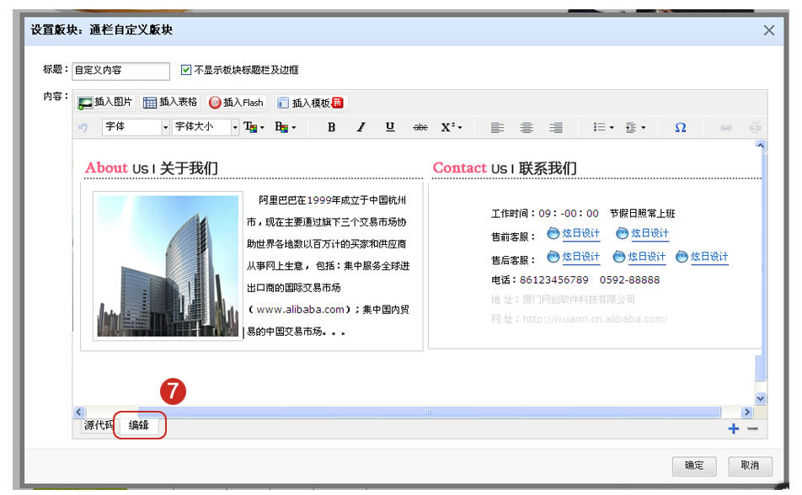Click the phone number 86123456789
Screen dimensions: 802x495
click(554, 279)
